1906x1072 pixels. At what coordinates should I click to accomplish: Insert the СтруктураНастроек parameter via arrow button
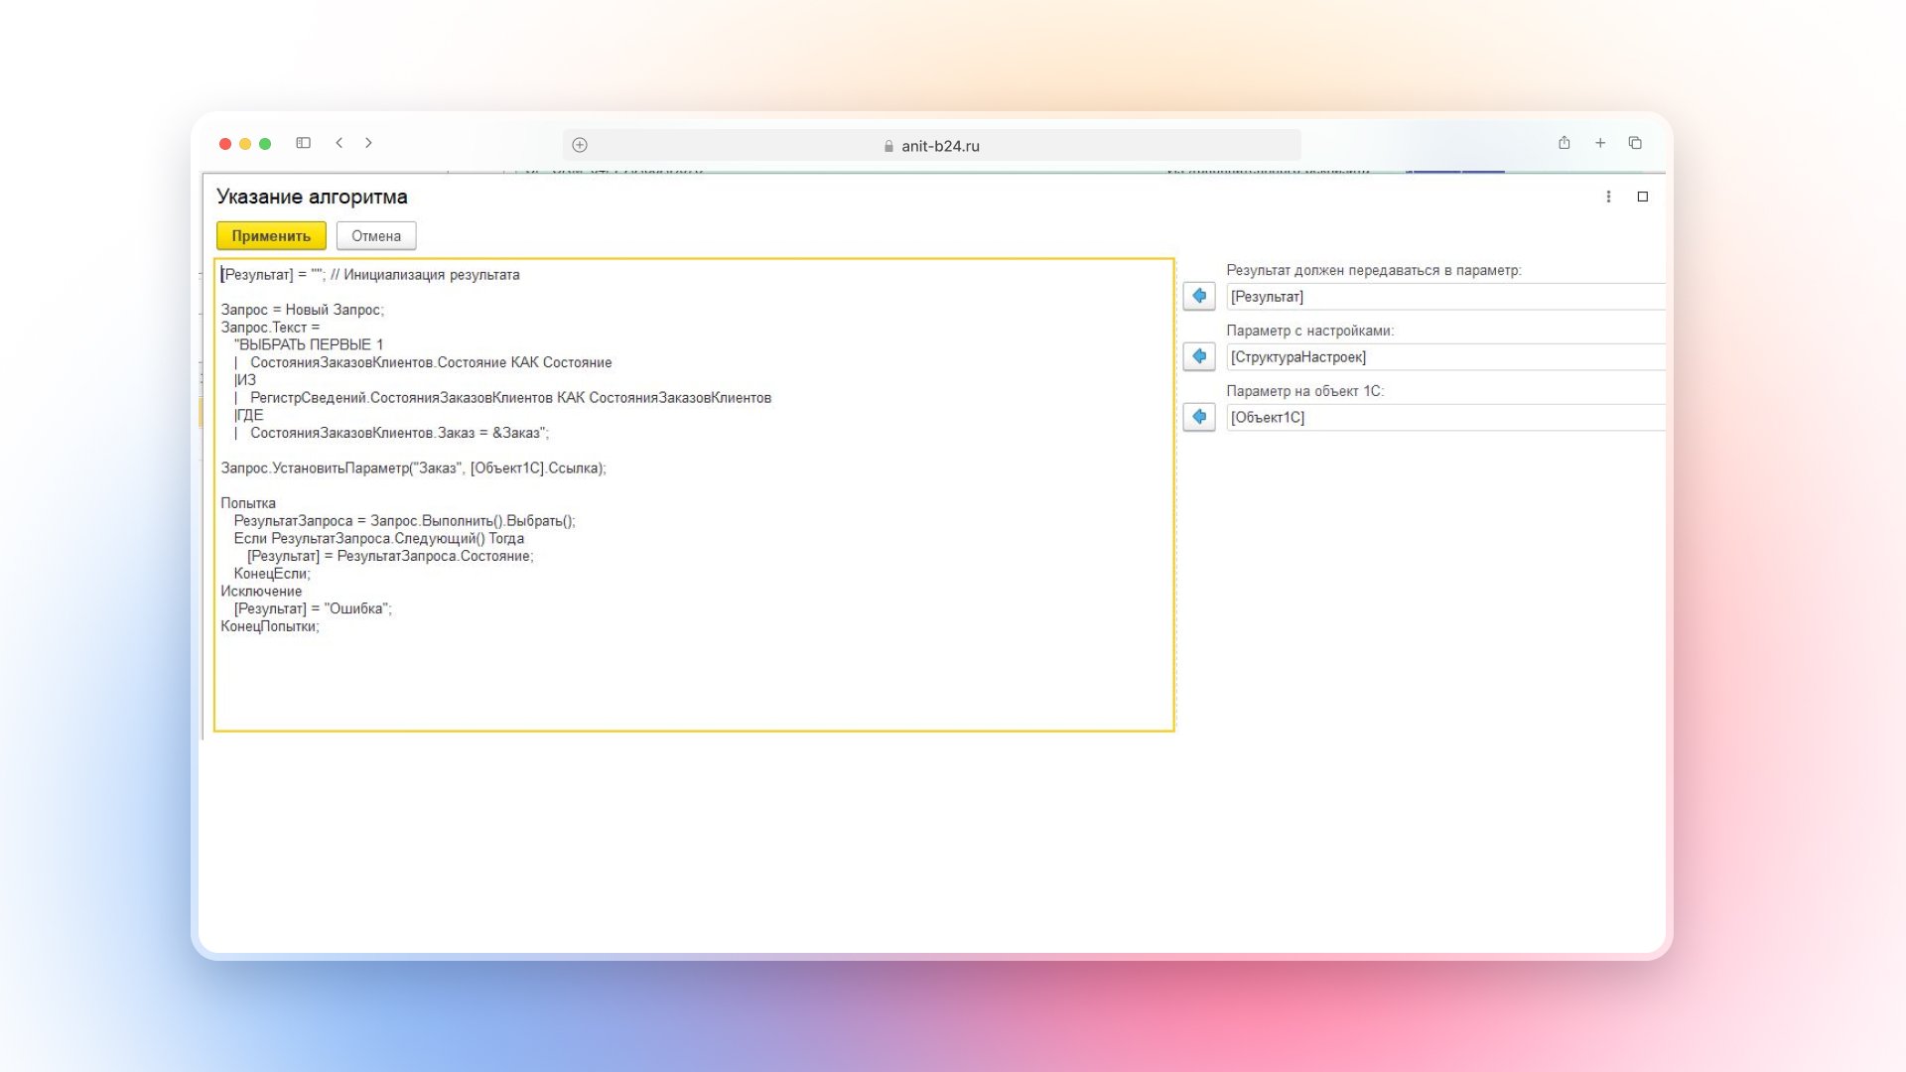point(1199,356)
